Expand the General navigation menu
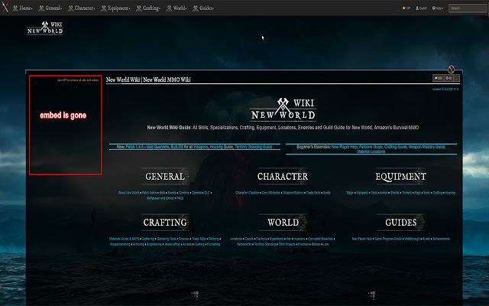The width and height of the screenshot is (489, 306). click(50, 8)
